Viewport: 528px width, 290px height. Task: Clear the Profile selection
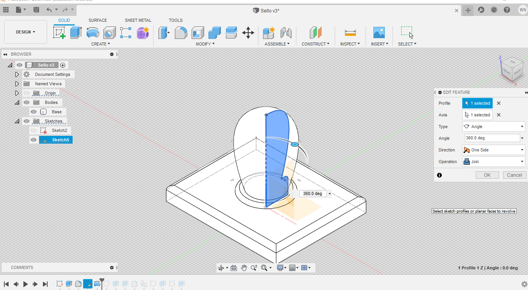pyautogui.click(x=499, y=103)
